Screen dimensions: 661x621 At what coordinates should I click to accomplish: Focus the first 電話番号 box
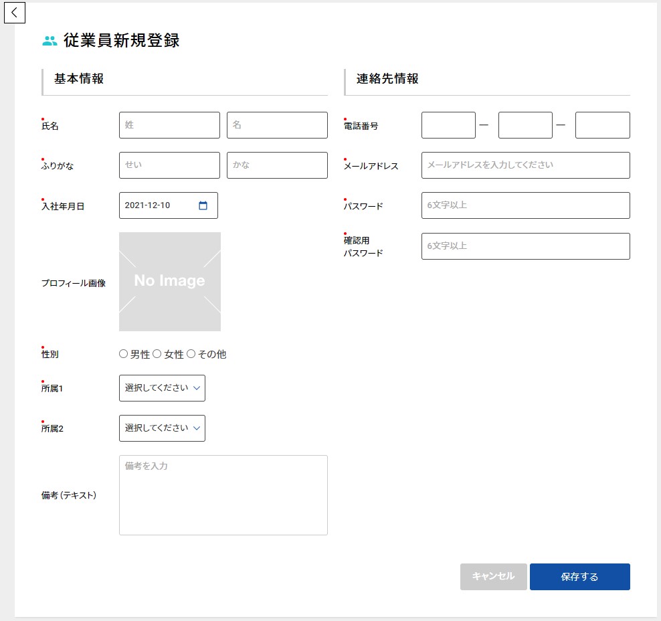point(448,125)
